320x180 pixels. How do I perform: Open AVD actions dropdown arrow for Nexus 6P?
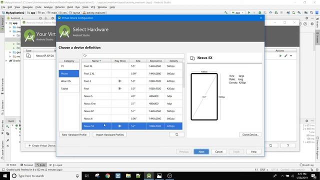(291, 55)
